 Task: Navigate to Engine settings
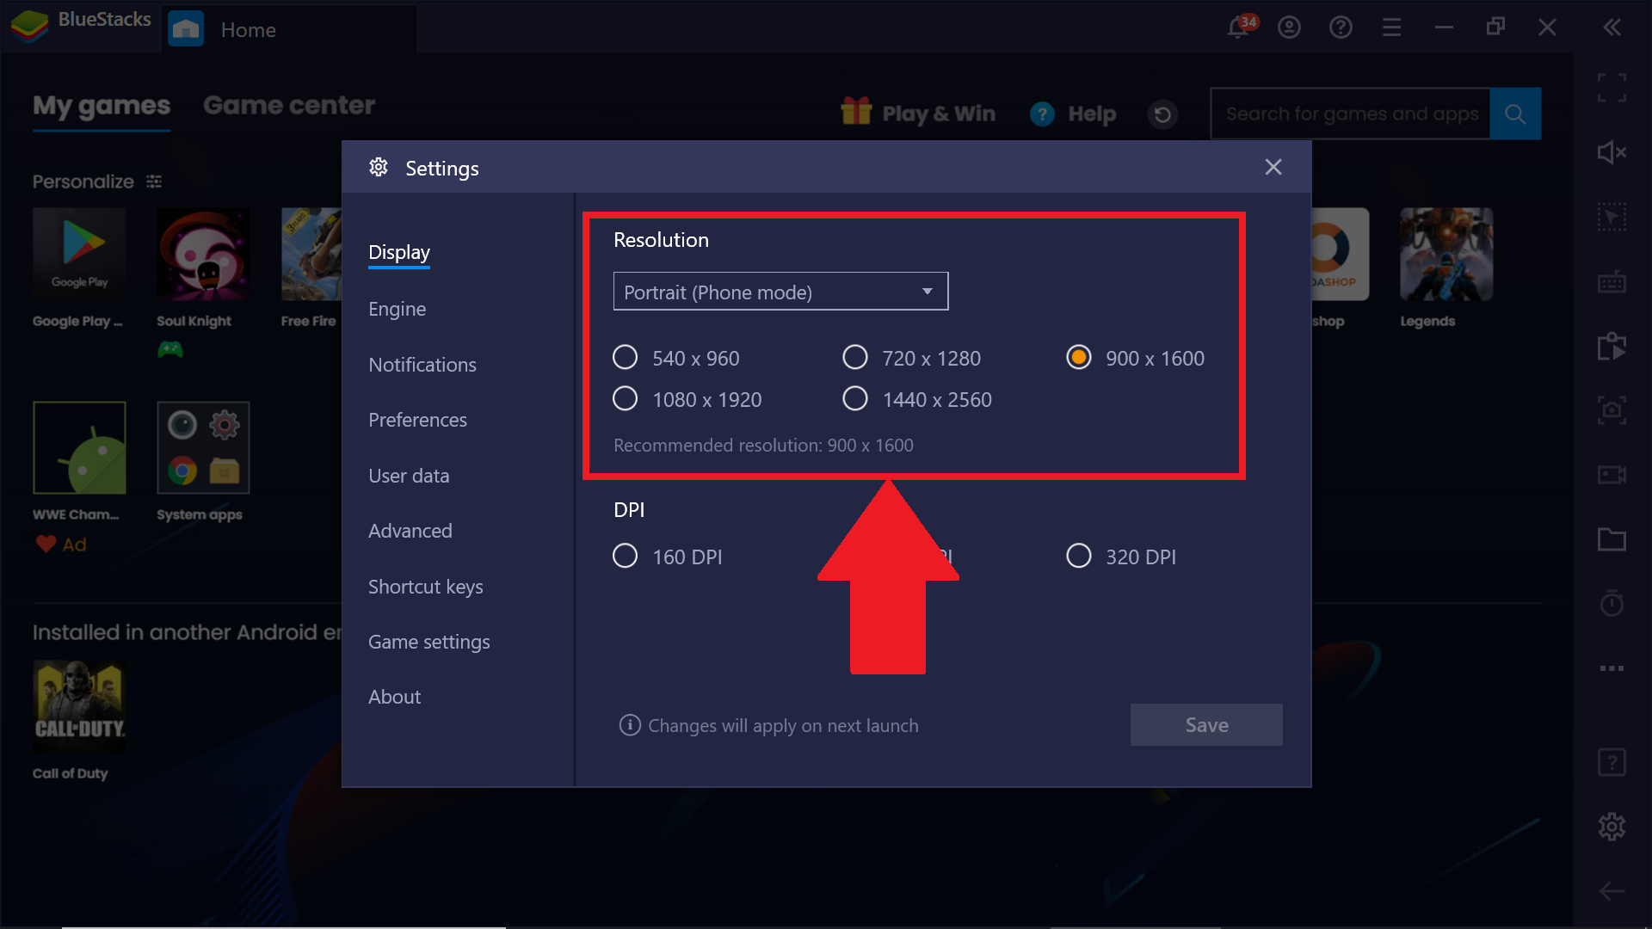398,309
